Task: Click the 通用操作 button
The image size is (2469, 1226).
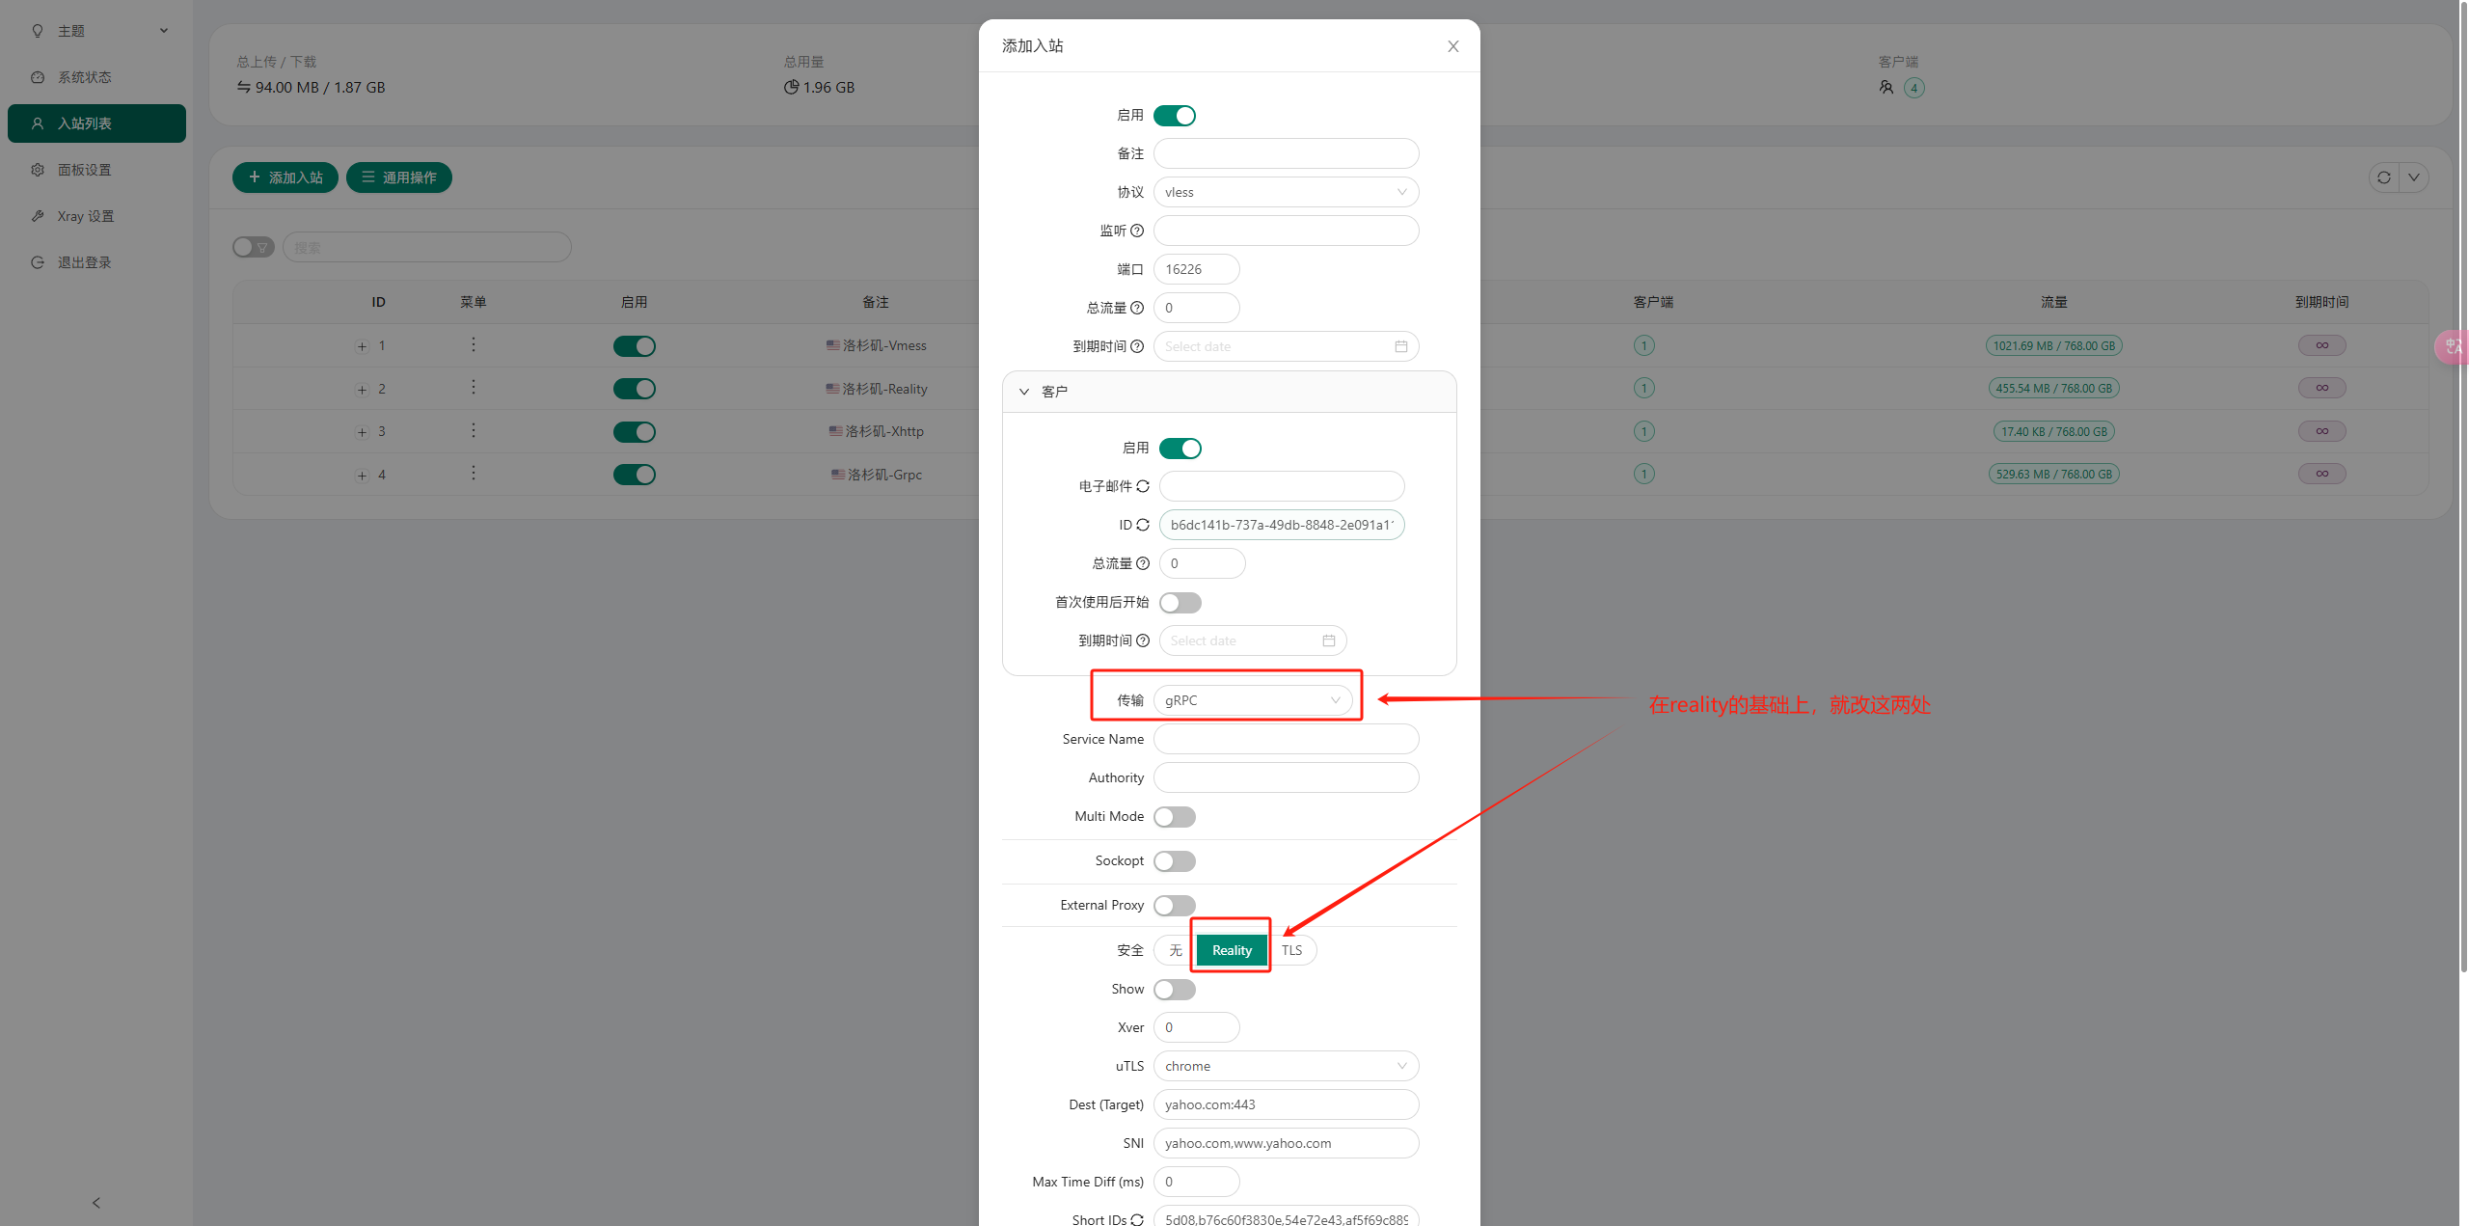Action: coord(399,177)
